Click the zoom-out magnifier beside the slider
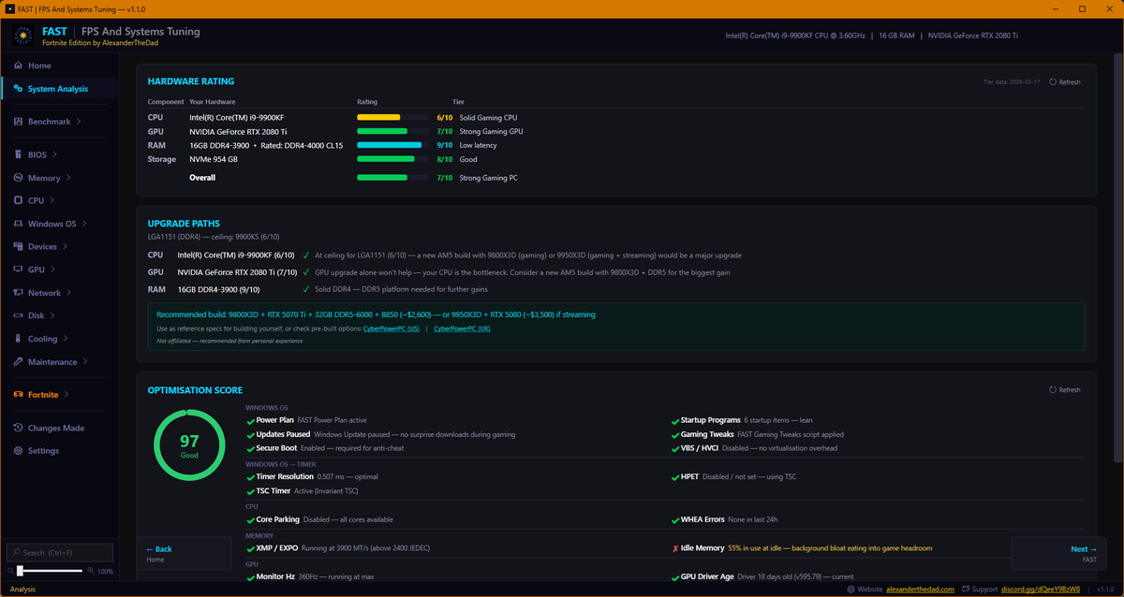 (x=10, y=571)
